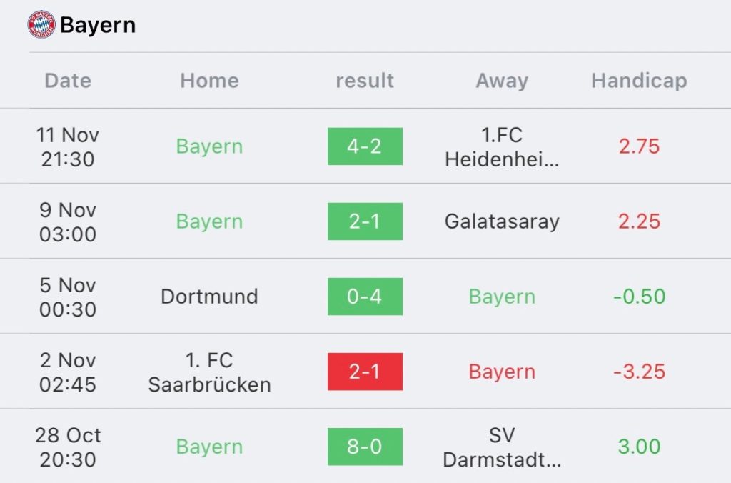Select the Home column header
The image size is (731, 483).
(210, 81)
